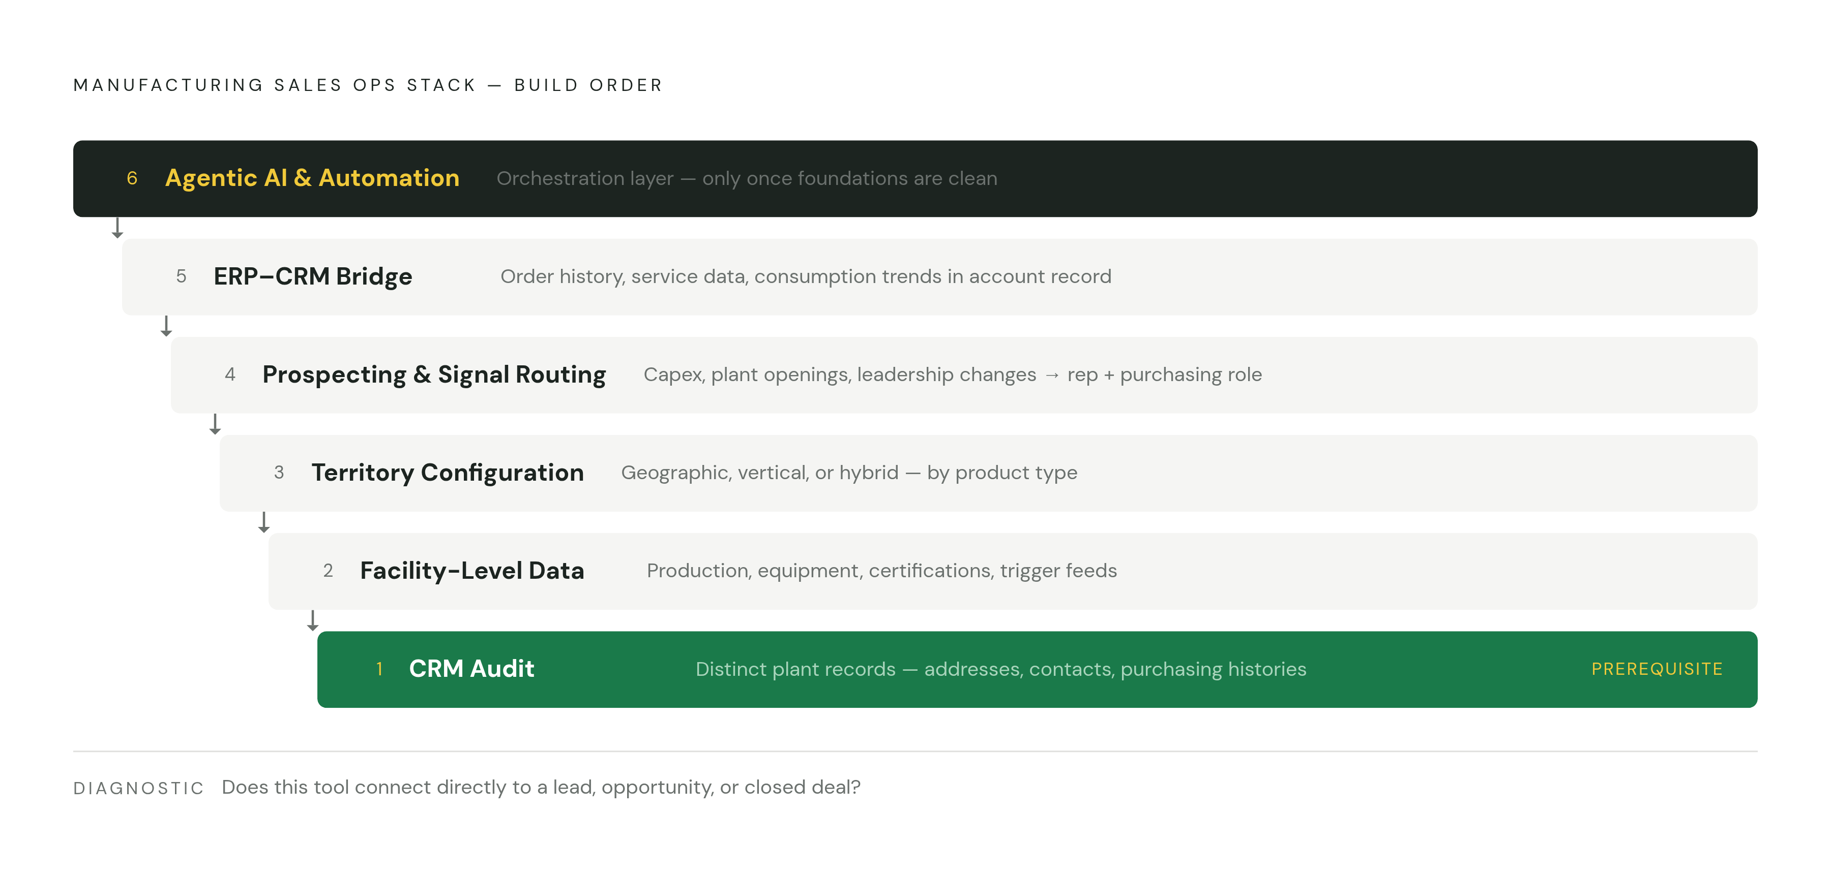Click the 'PREREQUISITE' label in green bar
This screenshot has width=1831, height=875.
pyautogui.click(x=1657, y=669)
